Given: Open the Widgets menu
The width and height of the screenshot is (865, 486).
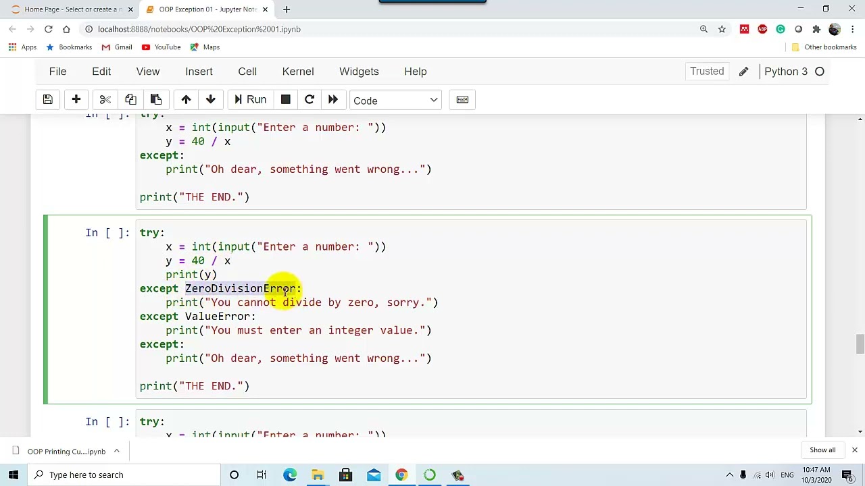Looking at the screenshot, I should 359,72.
